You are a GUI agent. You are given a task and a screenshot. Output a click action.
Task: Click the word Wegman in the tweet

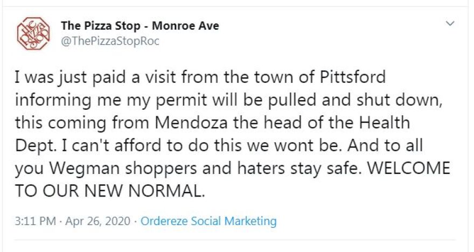pyautogui.click(x=85, y=169)
